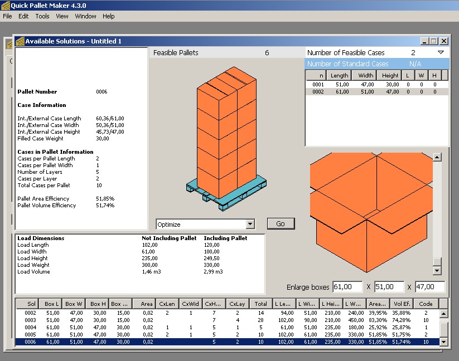
Task: Click Total Cases per Pallet value 10
Action: click(x=99, y=185)
